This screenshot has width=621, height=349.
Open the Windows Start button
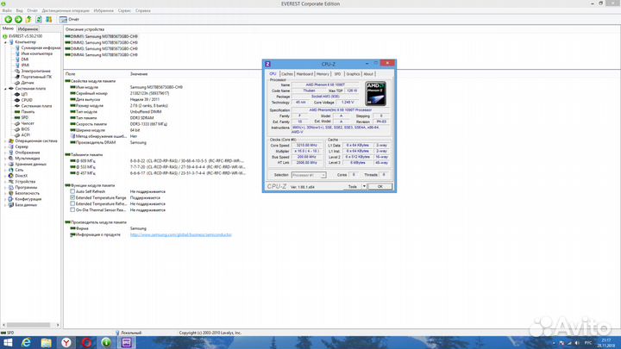click(x=8, y=343)
